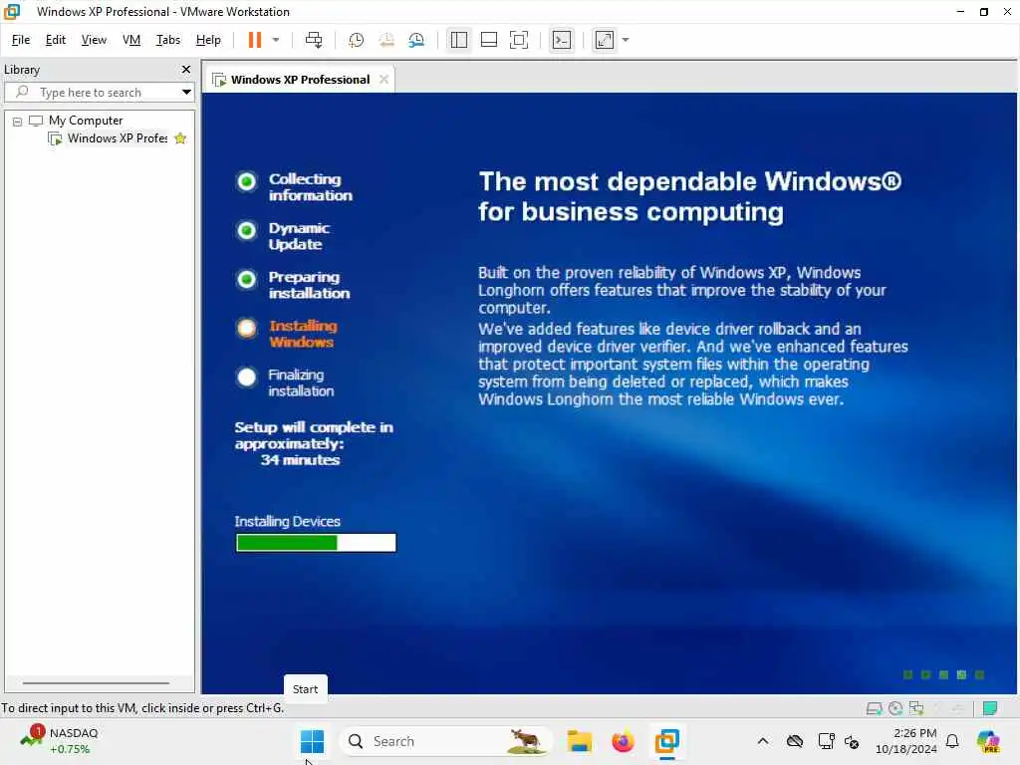Select My Computer in the library
The width and height of the screenshot is (1020, 765).
tap(86, 121)
